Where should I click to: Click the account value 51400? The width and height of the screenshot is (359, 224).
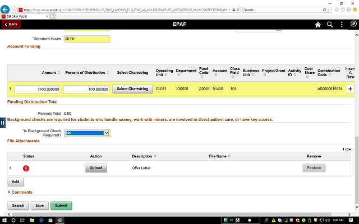pos(218,89)
